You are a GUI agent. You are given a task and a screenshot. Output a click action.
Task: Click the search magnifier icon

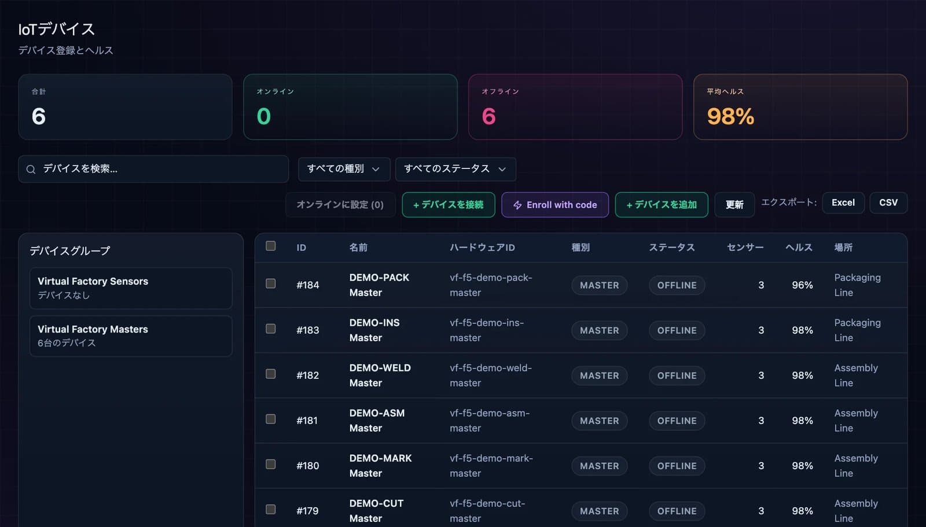click(31, 169)
